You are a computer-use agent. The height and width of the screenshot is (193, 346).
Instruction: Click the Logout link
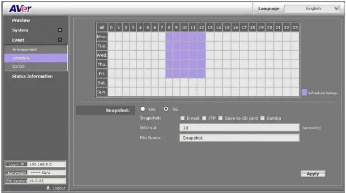[59, 188]
